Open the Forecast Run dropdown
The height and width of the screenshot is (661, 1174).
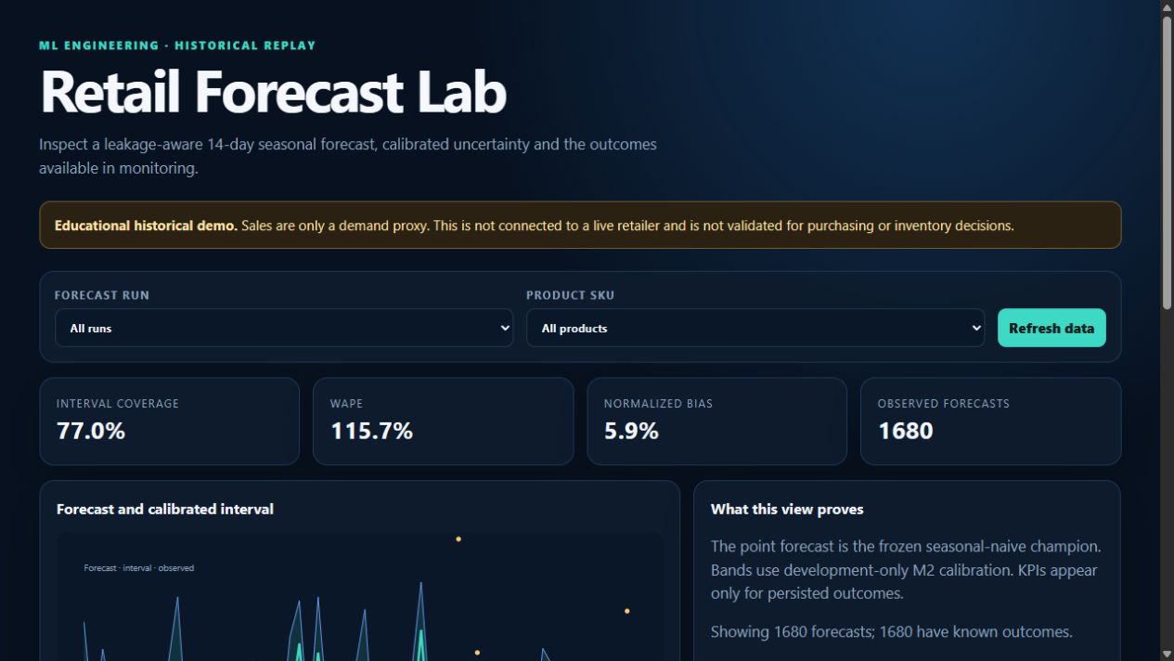tap(284, 328)
